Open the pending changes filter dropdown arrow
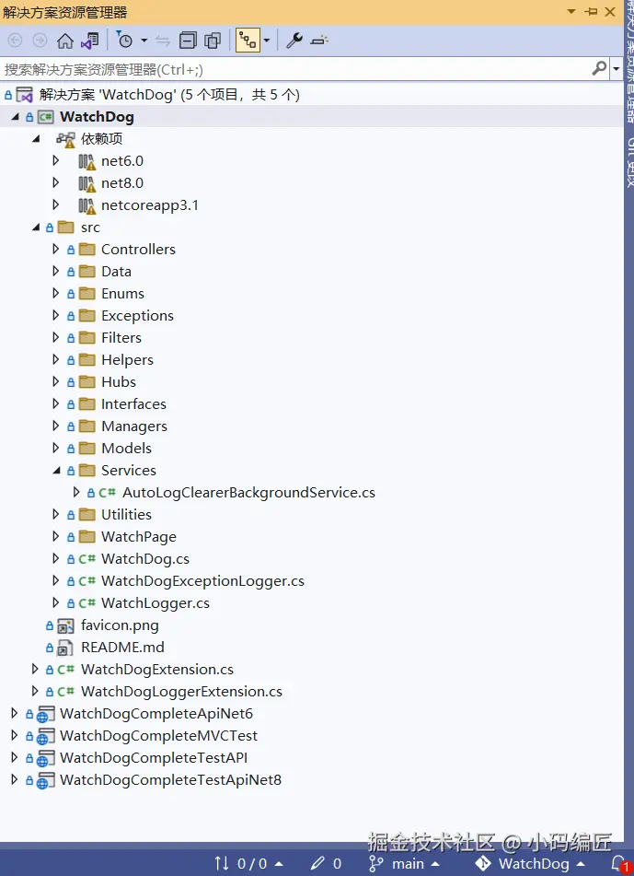The height and width of the screenshot is (876, 634). (144, 41)
